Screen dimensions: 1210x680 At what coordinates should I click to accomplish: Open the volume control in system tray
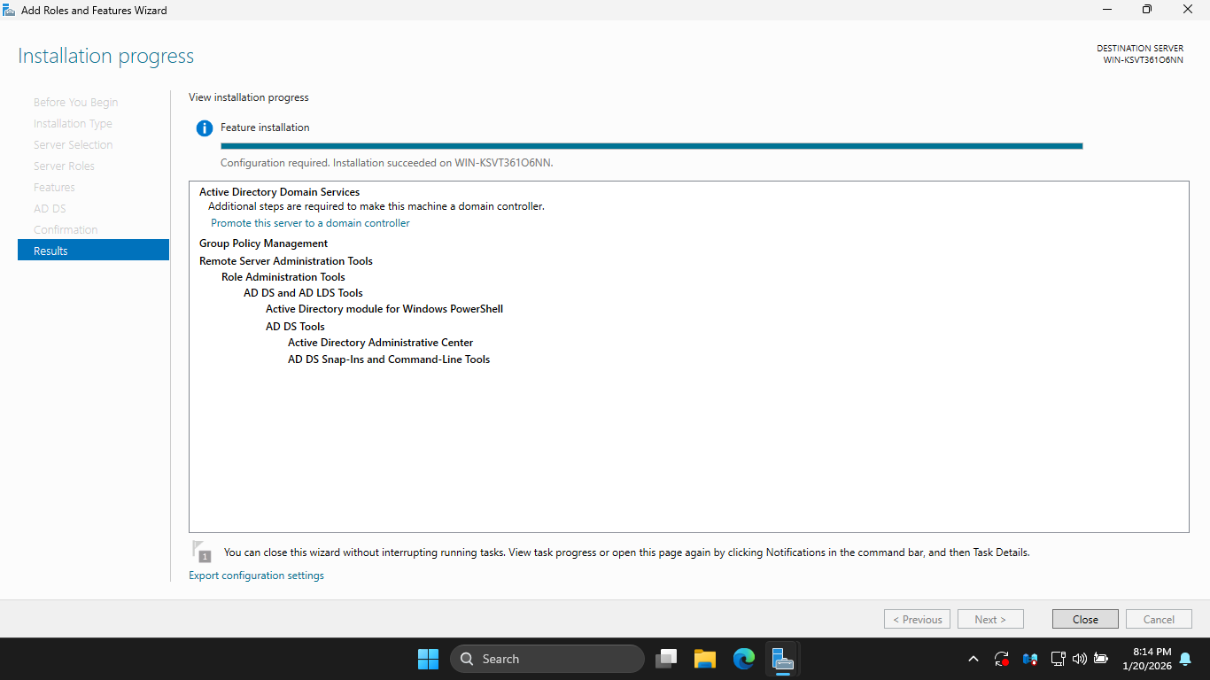(x=1079, y=659)
